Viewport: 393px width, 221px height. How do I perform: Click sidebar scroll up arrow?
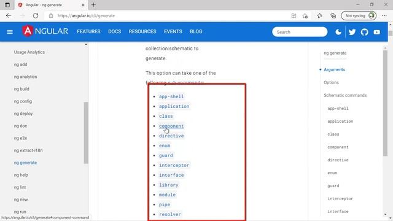click(86, 44)
